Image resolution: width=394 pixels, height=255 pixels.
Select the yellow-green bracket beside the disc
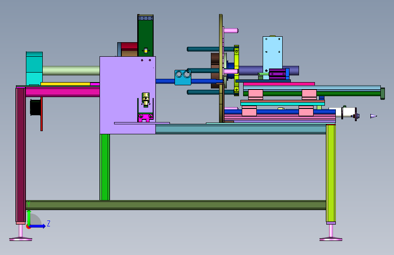[236, 70]
